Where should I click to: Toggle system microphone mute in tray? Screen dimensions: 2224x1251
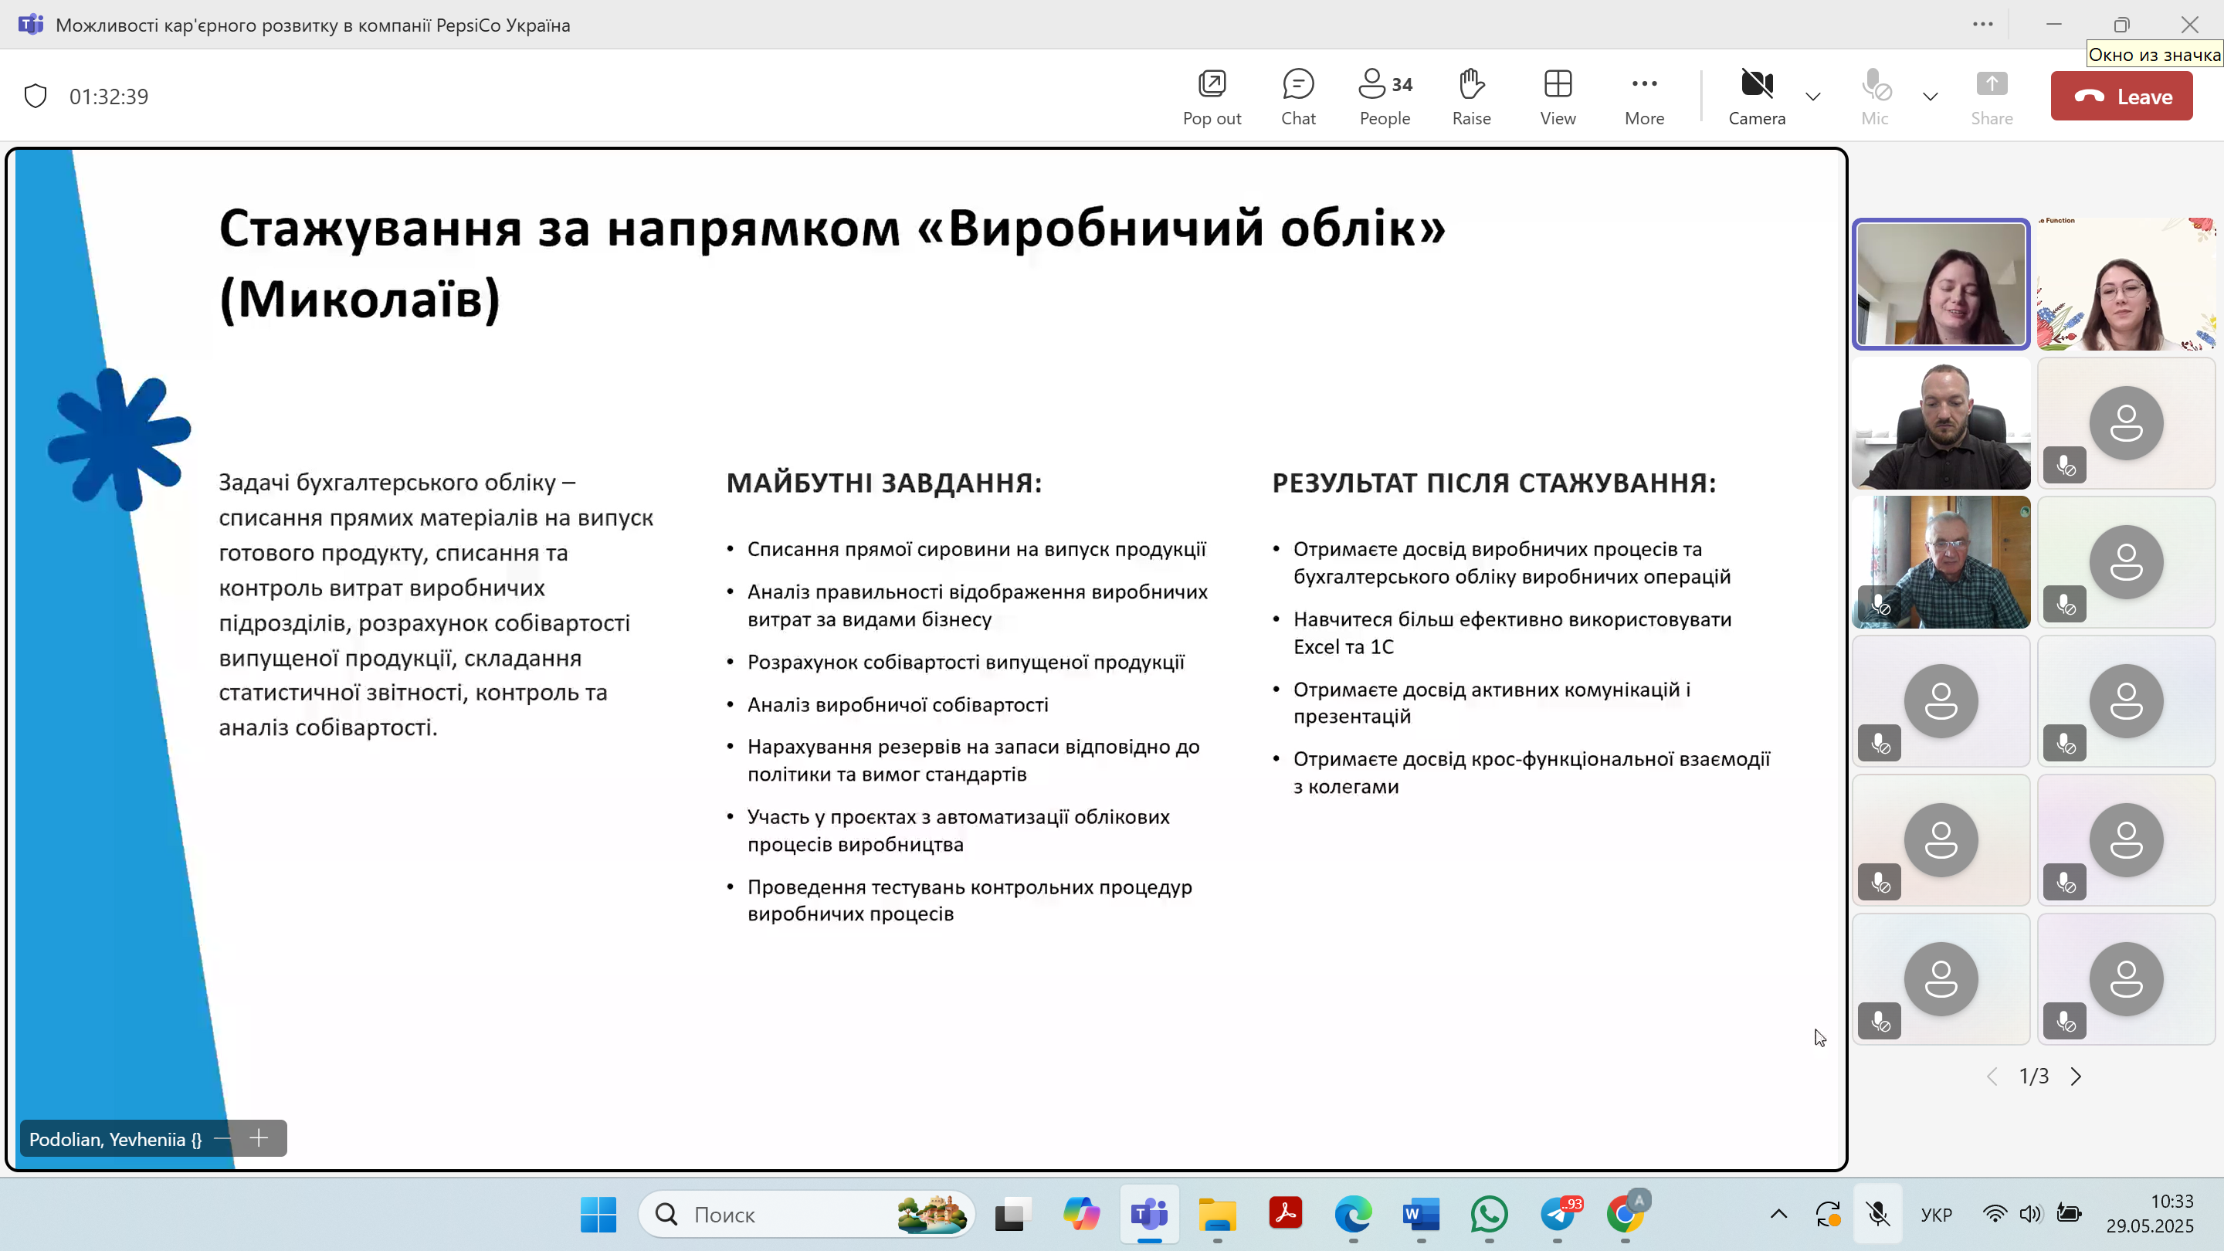(x=1877, y=1214)
